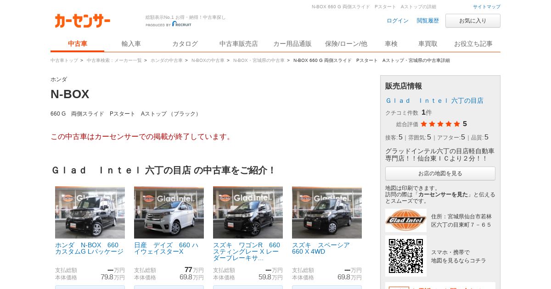Click the 77万円 total price of Dayz
Viewport: 551px width, 289px height.
pyautogui.click(x=194, y=270)
